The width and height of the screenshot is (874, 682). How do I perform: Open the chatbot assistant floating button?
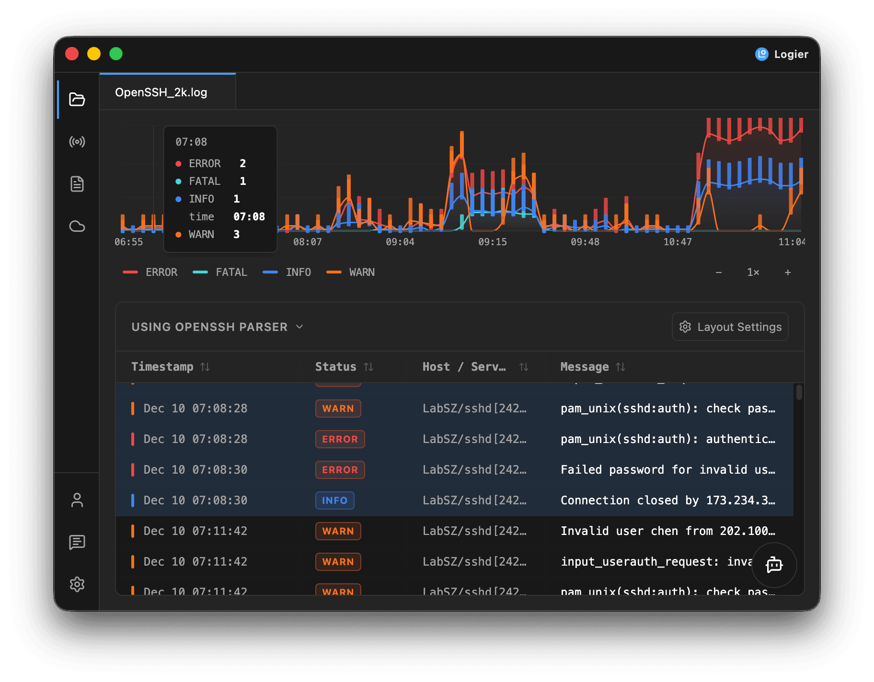tap(774, 565)
